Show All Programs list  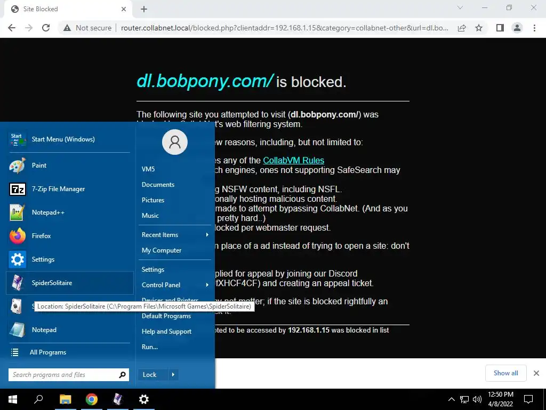(x=70, y=352)
